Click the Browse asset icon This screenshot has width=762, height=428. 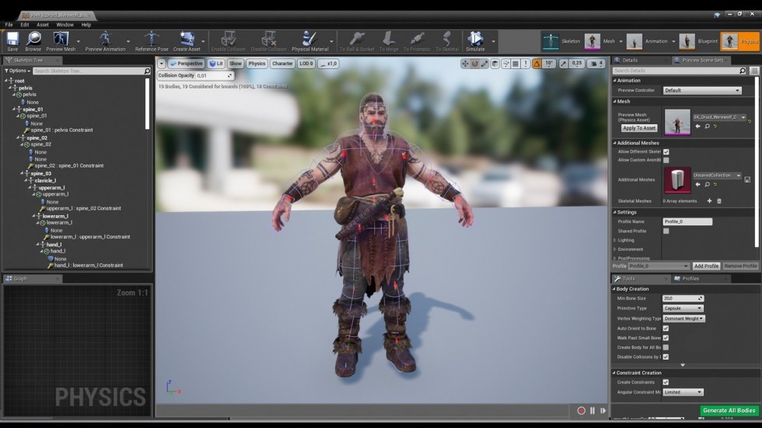[x=33, y=39]
